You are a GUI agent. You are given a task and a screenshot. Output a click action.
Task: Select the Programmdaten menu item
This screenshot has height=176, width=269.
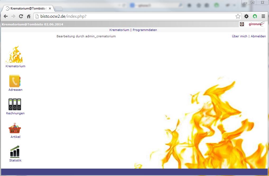(x=145, y=30)
